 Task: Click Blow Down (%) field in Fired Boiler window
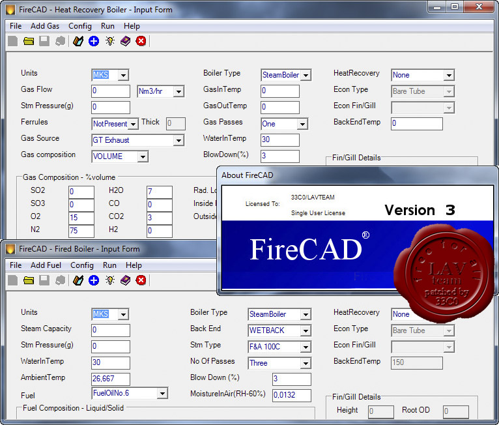pyautogui.click(x=291, y=379)
